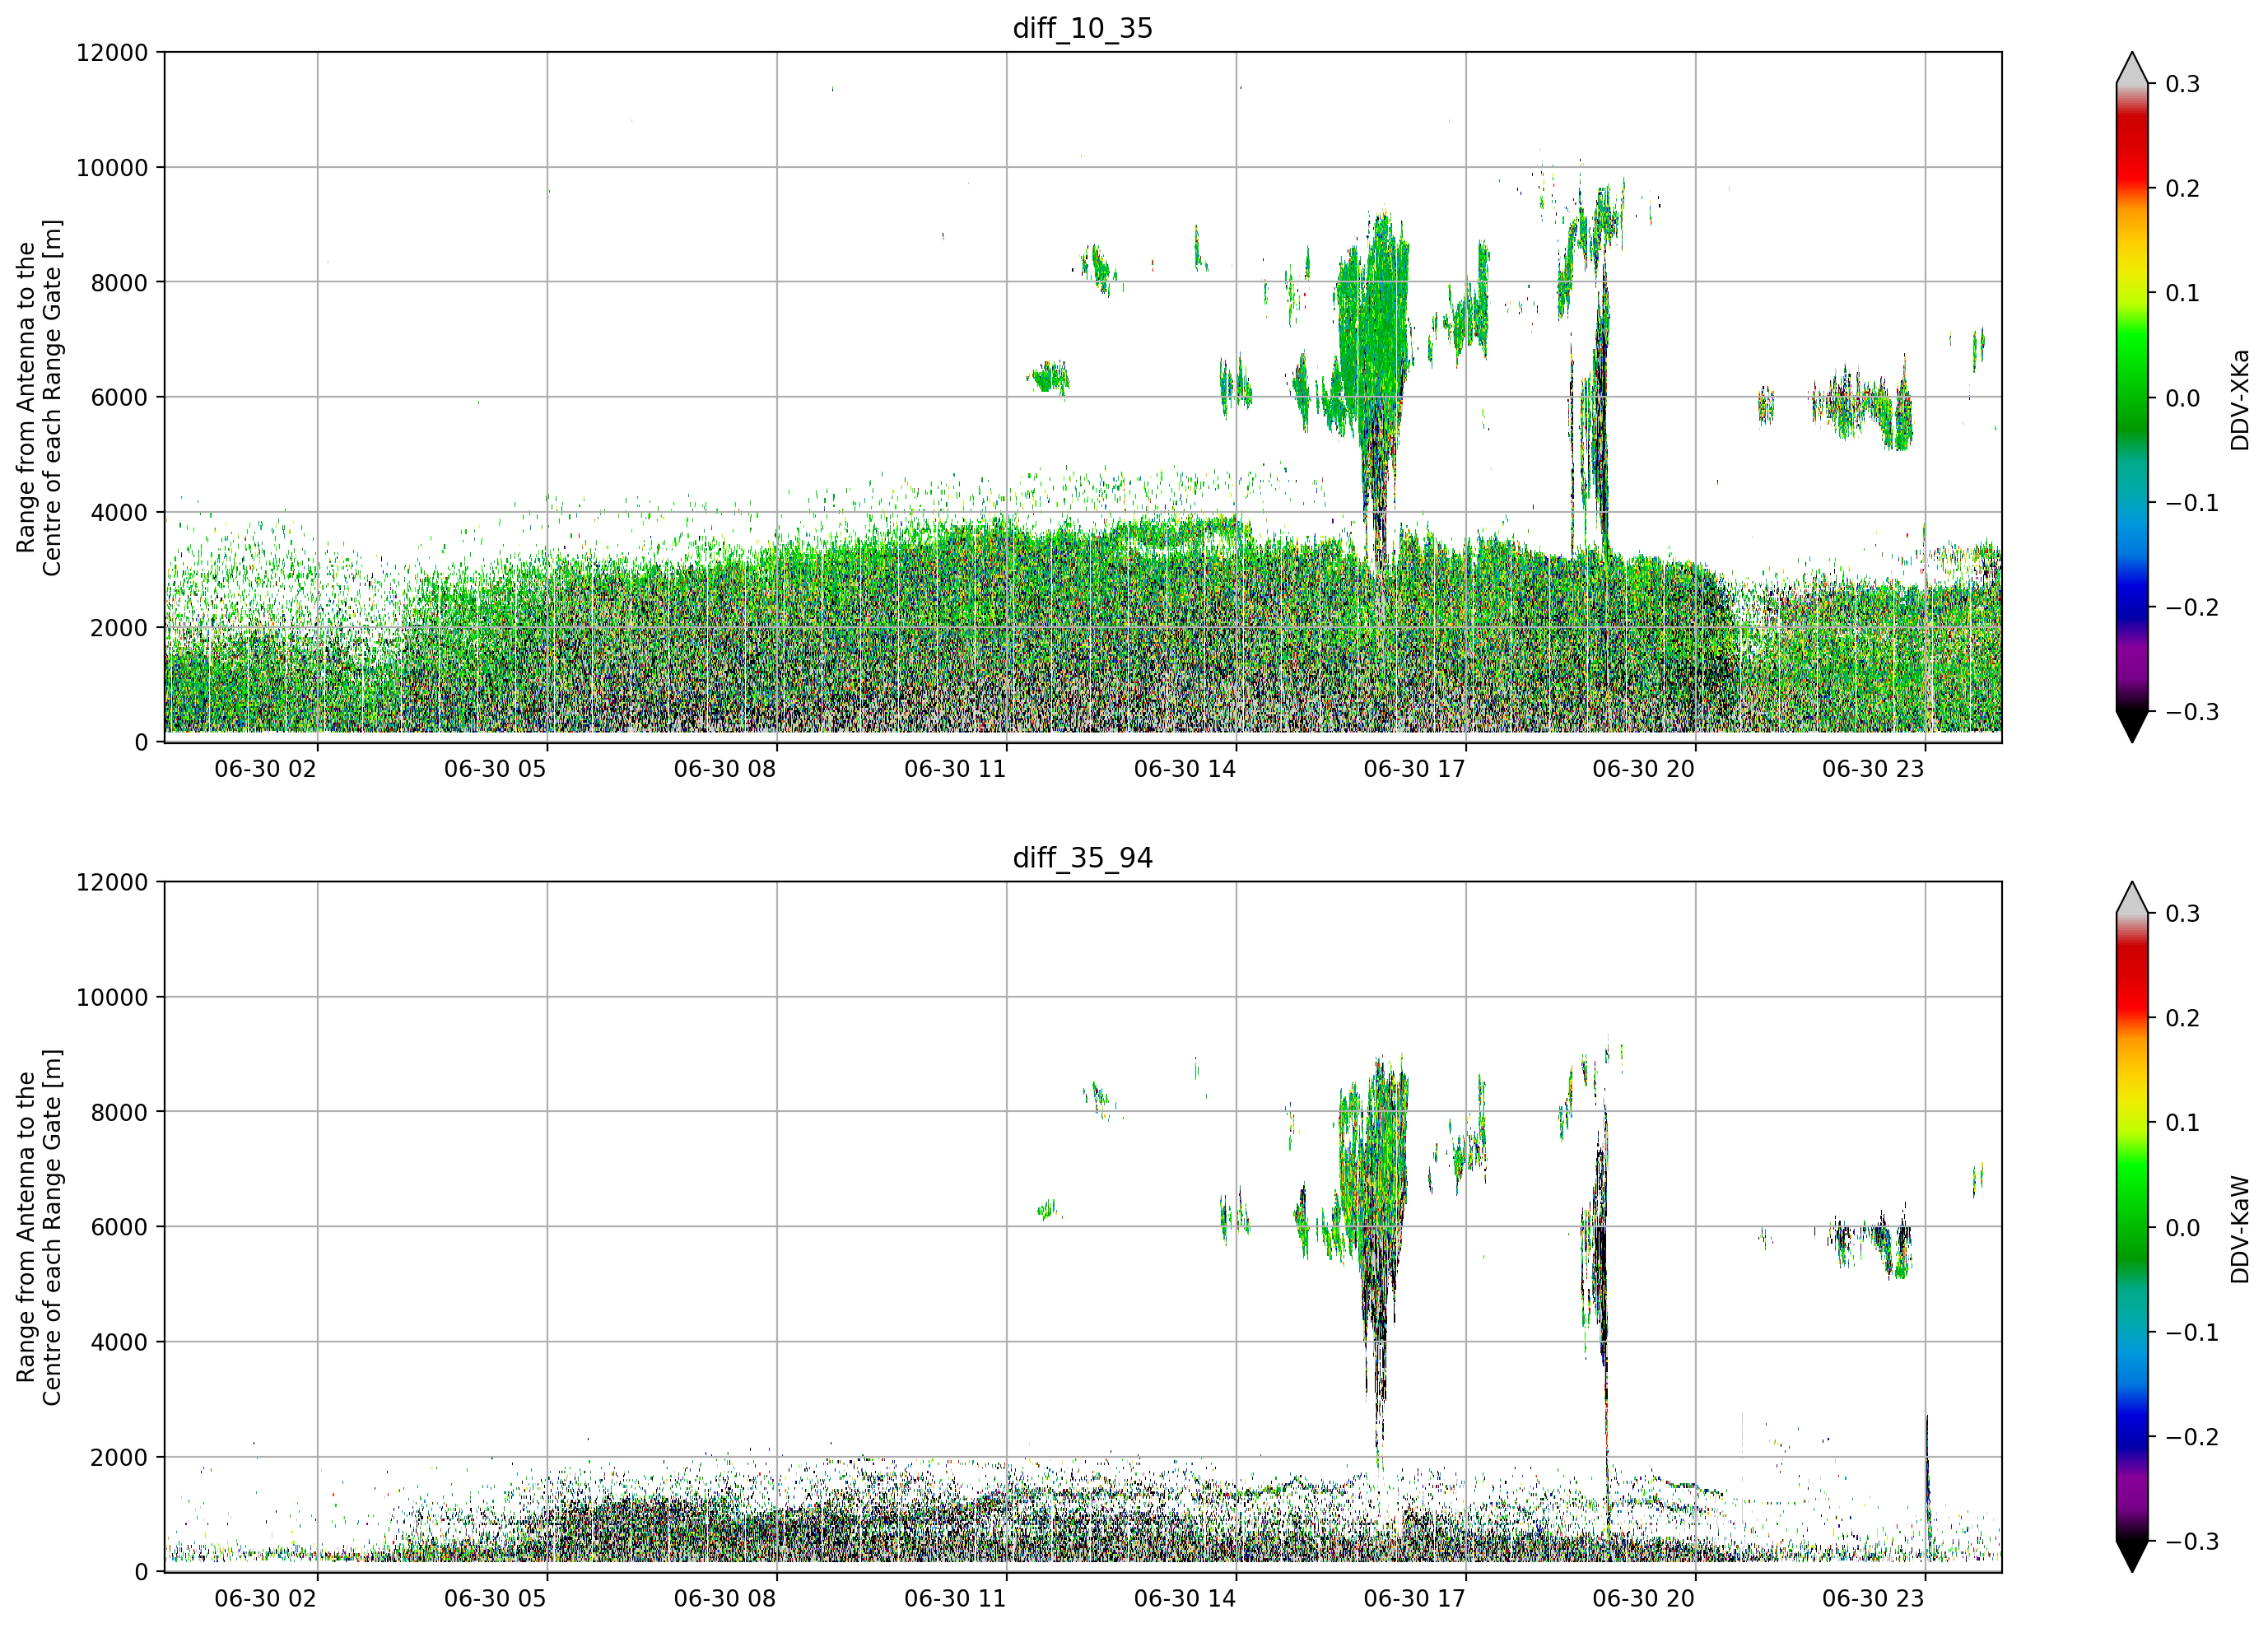This screenshot has width=2268, height=1628.
Task: Click the −0.2 tick on DDV-XKa colorbar
Action: 2192,607
